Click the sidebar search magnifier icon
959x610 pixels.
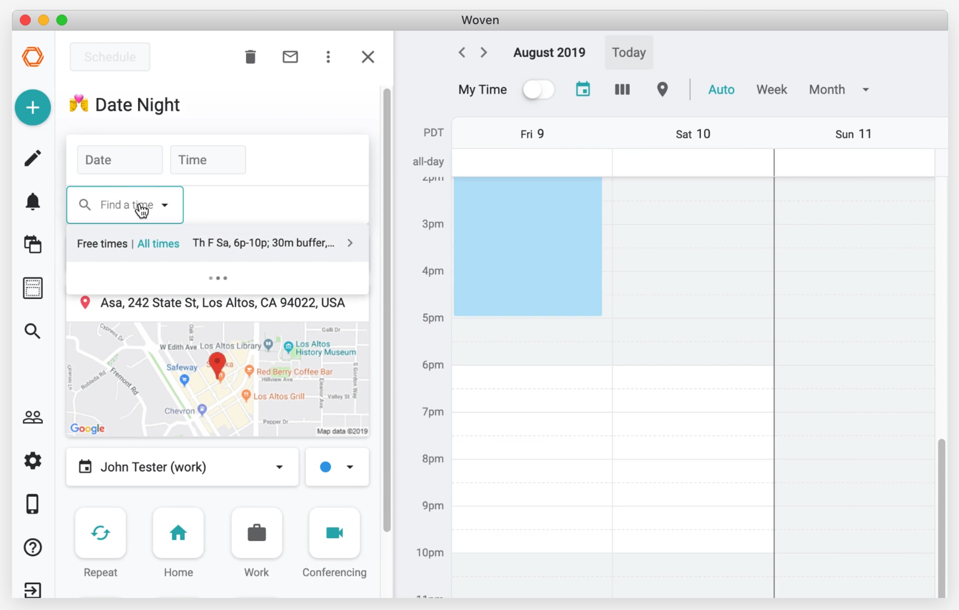(33, 331)
